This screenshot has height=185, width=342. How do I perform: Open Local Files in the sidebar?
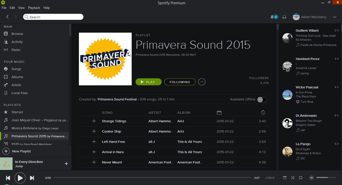[x=20, y=93]
